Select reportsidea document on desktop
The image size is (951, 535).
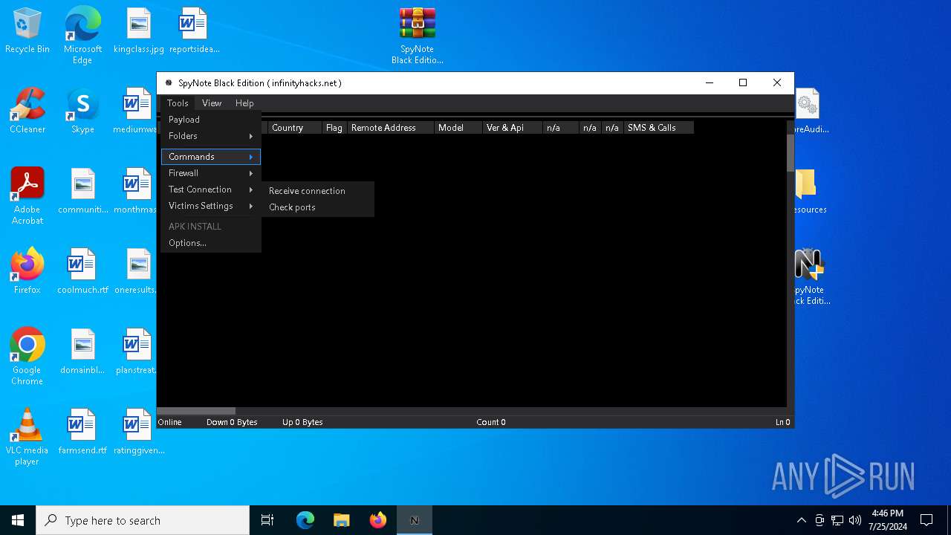[194, 31]
